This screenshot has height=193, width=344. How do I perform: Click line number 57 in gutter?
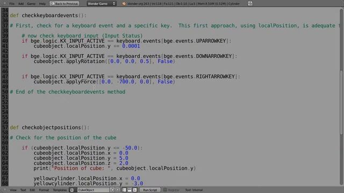pos(5,128)
